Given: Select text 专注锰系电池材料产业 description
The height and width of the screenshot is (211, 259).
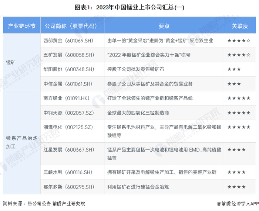Looking at the screenshot, I should [x=164, y=131].
